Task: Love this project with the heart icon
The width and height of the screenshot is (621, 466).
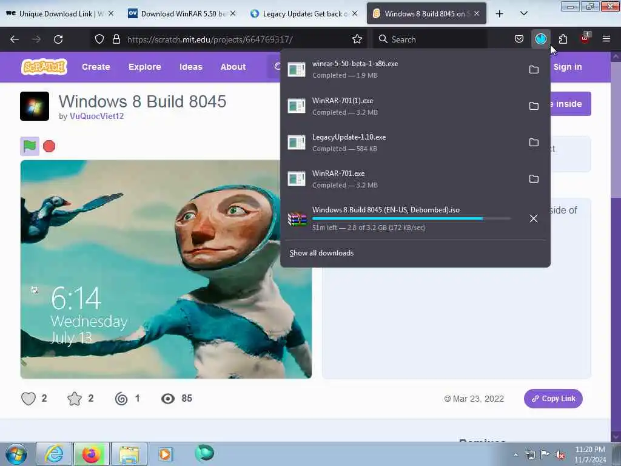Action: coord(29,399)
